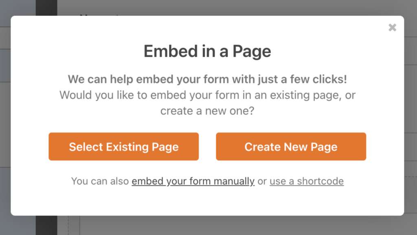Screen dimensions: 417x235
Task: Click the Embed in a Page heading
Action: point(207,51)
